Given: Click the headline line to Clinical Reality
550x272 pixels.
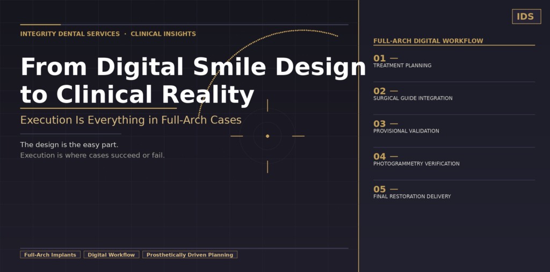Looking at the screenshot, I should pos(137,95).
